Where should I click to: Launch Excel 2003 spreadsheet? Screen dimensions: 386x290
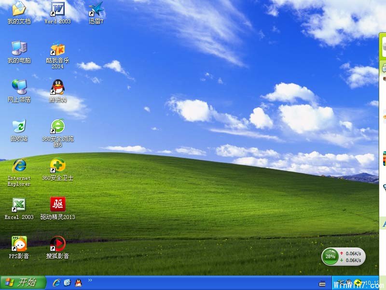click(18, 204)
